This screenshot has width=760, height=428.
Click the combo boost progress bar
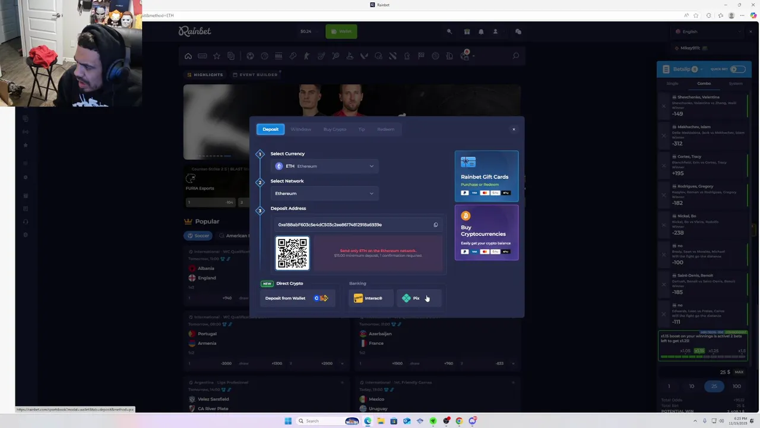coord(702,357)
